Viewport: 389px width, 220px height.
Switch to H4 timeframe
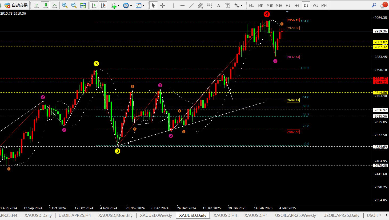[297, 5]
